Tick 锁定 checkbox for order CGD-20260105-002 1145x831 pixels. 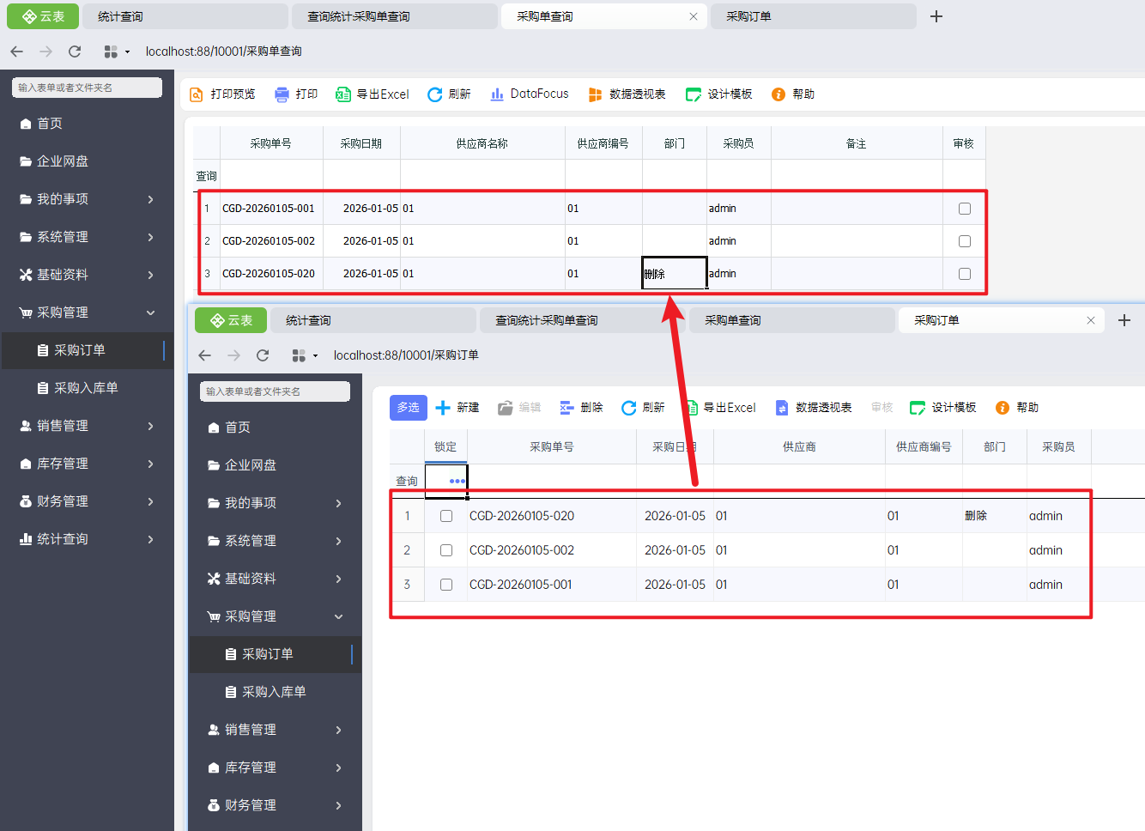pos(446,550)
